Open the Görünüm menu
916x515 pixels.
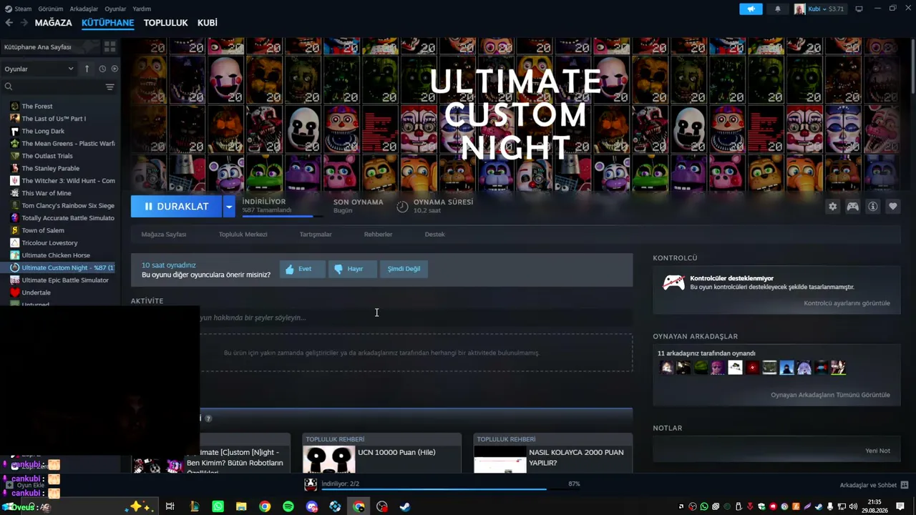tap(50, 9)
